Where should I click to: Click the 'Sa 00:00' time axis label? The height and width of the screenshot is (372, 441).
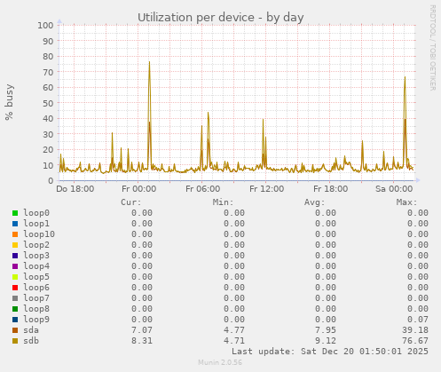394,189
